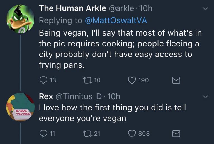Image resolution: width=214 pixels, height=144 pixels.
Task: Open The Human Arkle's display name
Action: click(72, 8)
